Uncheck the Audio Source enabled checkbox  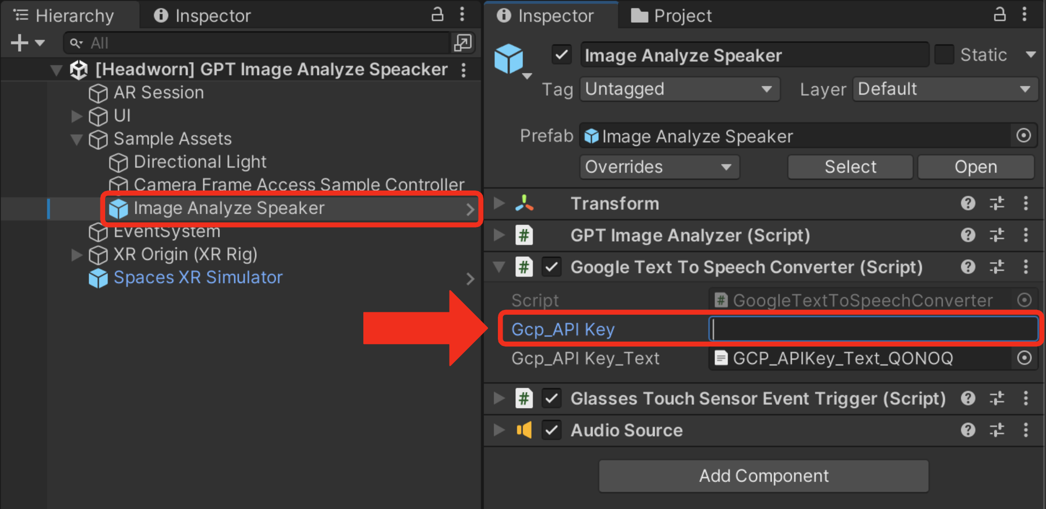tap(552, 430)
